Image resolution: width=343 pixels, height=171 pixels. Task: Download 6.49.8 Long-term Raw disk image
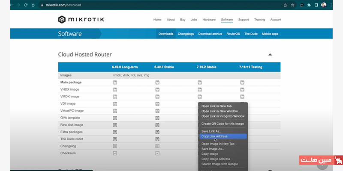pyautogui.click(x=115, y=125)
